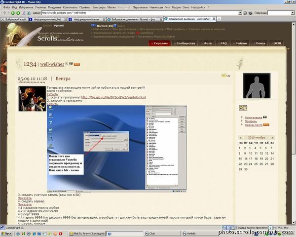Open the info icon next to Normet [10]
The height and width of the screenshot is (237, 296).
[115, 26]
